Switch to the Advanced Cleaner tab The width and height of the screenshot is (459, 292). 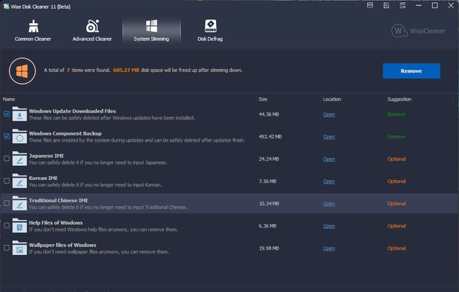[x=92, y=30]
